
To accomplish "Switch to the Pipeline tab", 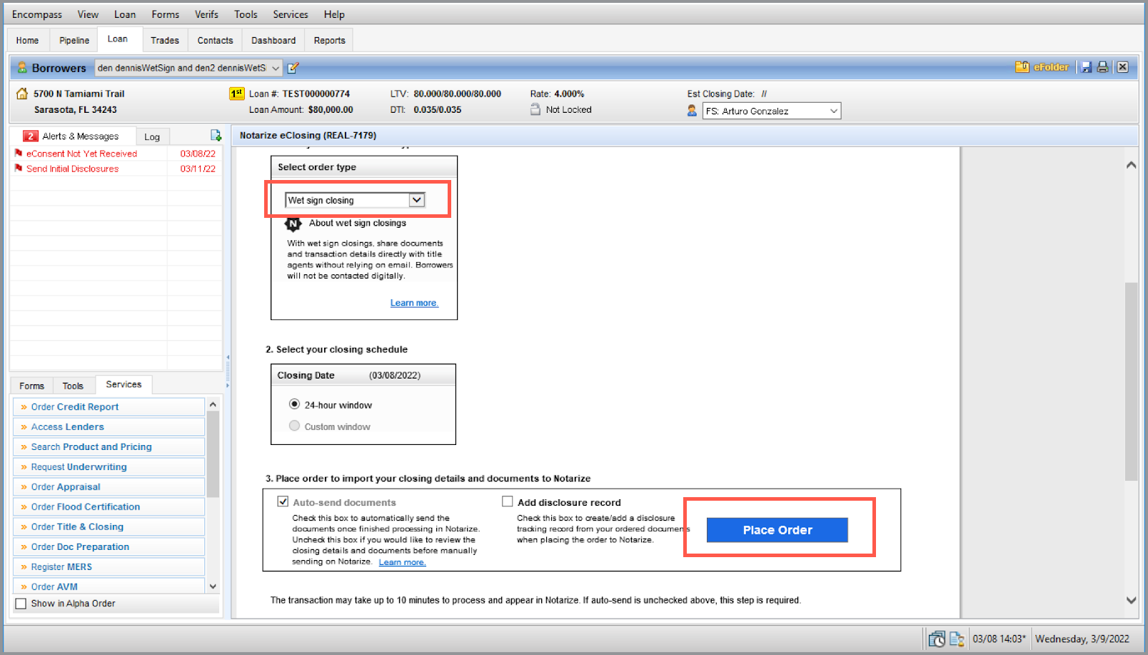I will (x=74, y=40).
